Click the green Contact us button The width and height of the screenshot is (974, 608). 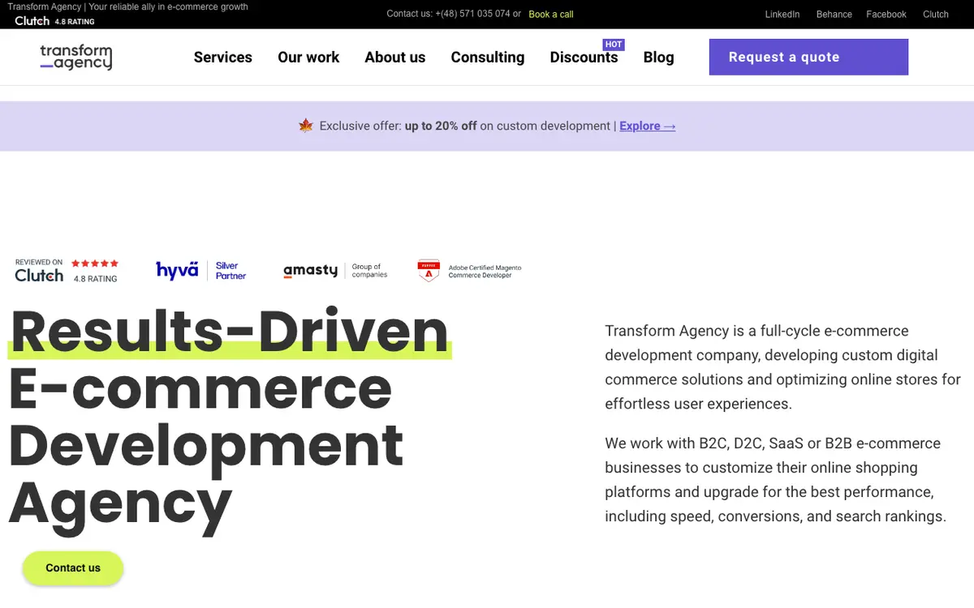73,568
